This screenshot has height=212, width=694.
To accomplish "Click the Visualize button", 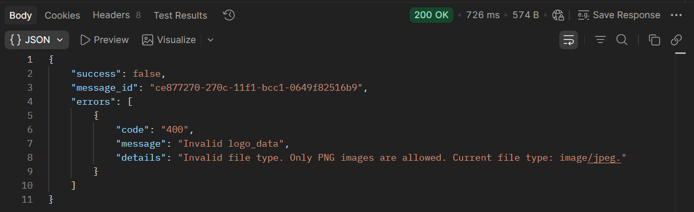I will click(x=169, y=40).
